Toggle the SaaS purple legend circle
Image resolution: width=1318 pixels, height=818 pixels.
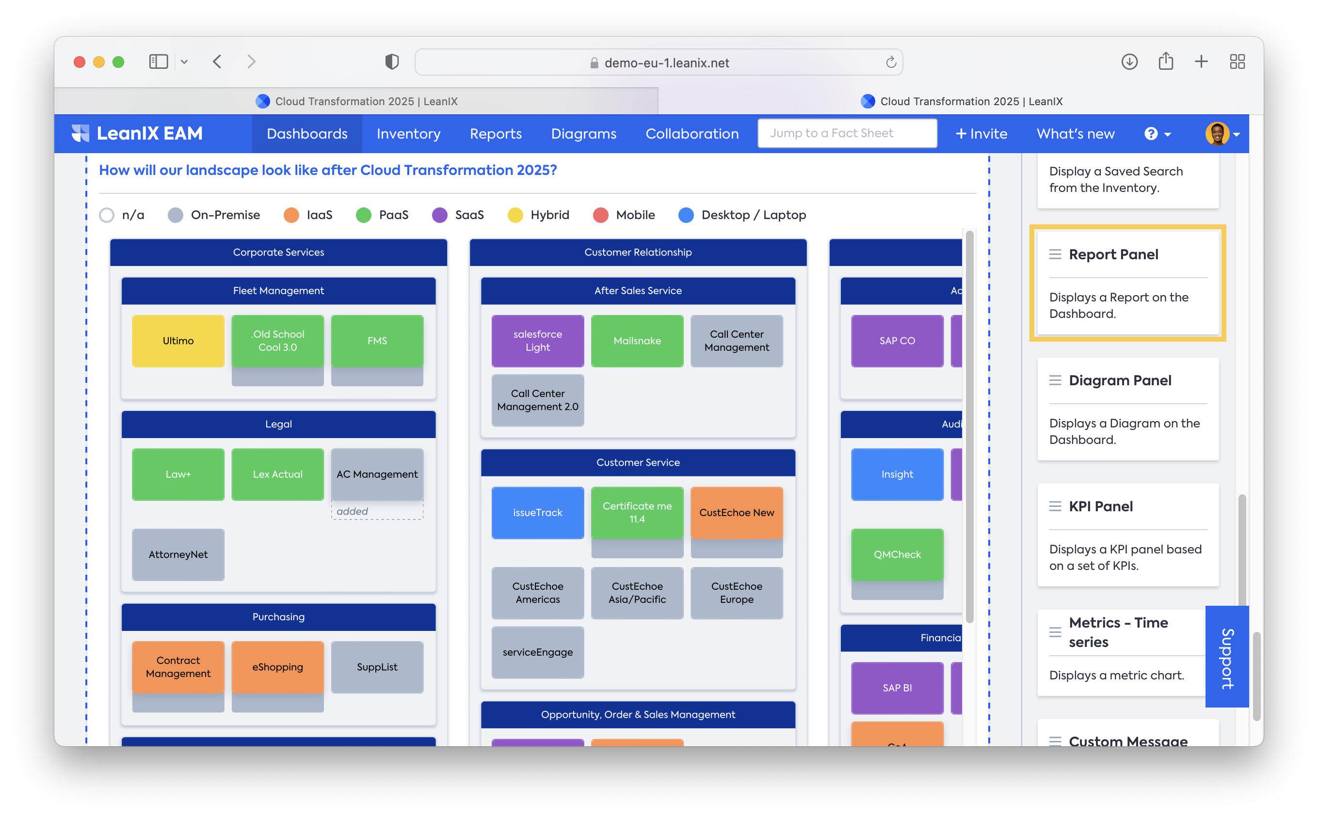tap(439, 215)
